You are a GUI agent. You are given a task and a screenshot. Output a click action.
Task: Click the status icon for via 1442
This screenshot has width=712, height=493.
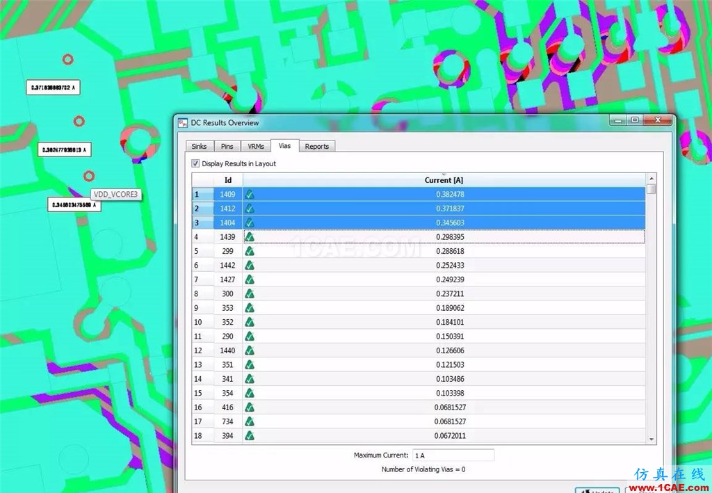coord(250,265)
